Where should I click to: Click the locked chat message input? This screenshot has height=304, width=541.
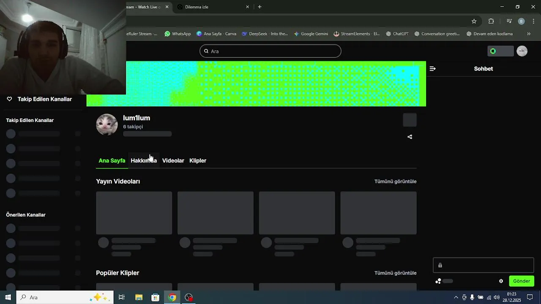coord(484,265)
